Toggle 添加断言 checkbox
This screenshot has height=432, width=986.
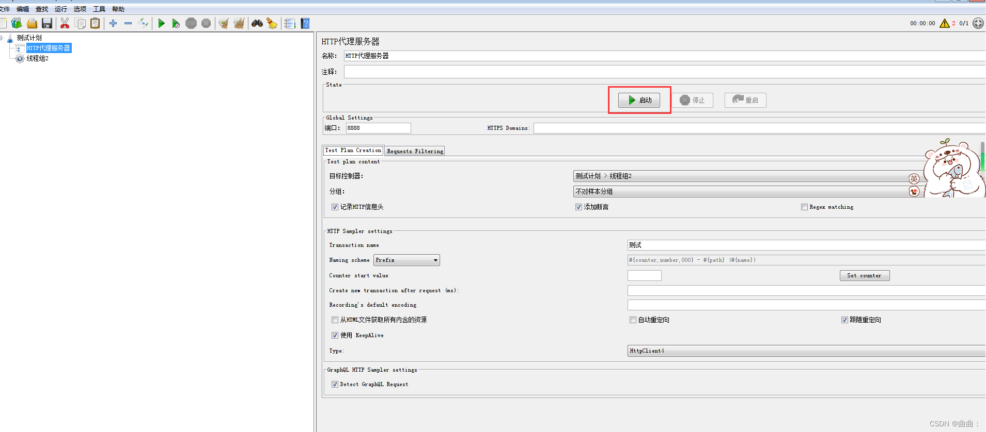578,207
